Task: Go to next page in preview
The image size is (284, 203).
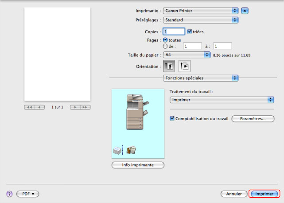Action: (x=75, y=107)
